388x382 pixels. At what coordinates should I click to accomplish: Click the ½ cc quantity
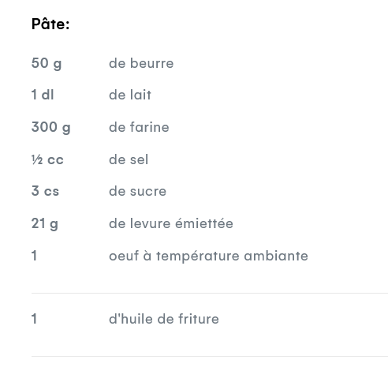pos(47,159)
